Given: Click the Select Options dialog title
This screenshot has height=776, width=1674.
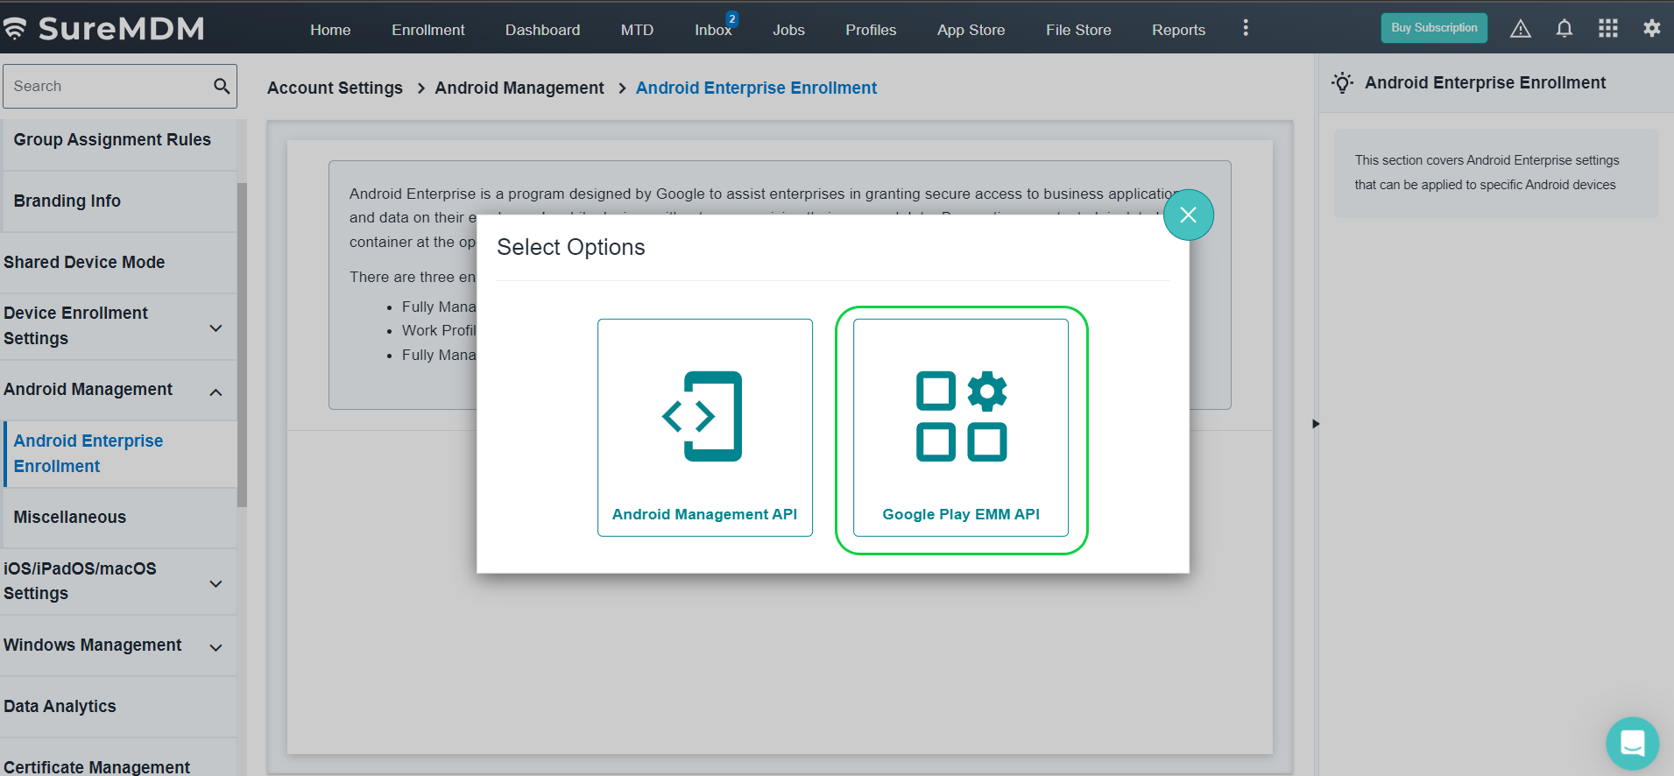Looking at the screenshot, I should coord(571,248).
